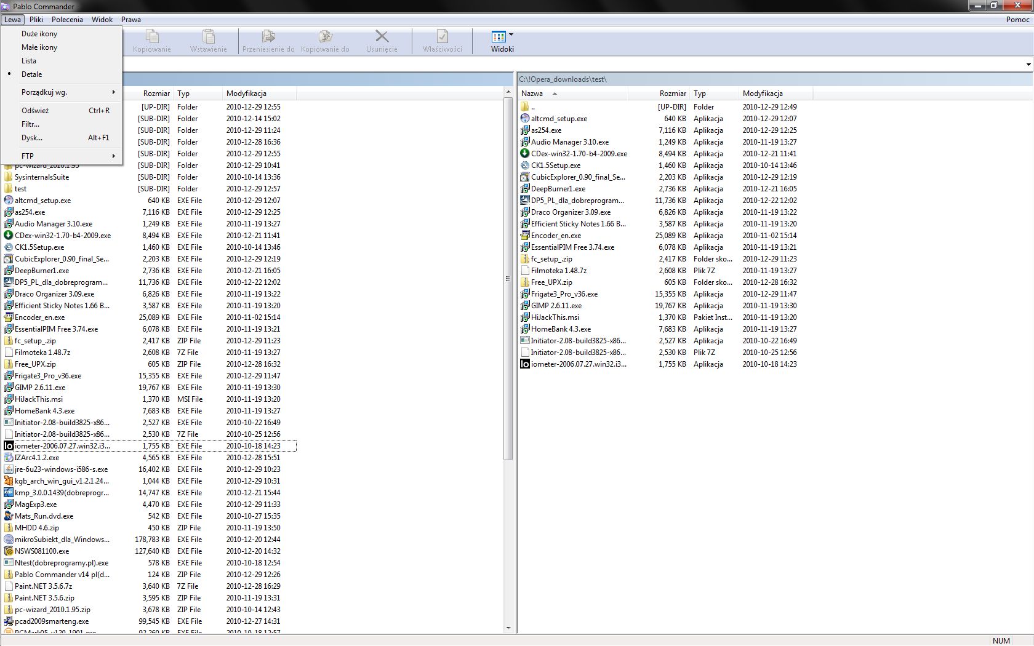Select HiJackThis.msi in right panel
Screen dimensions: 1034x646
[x=555, y=317]
